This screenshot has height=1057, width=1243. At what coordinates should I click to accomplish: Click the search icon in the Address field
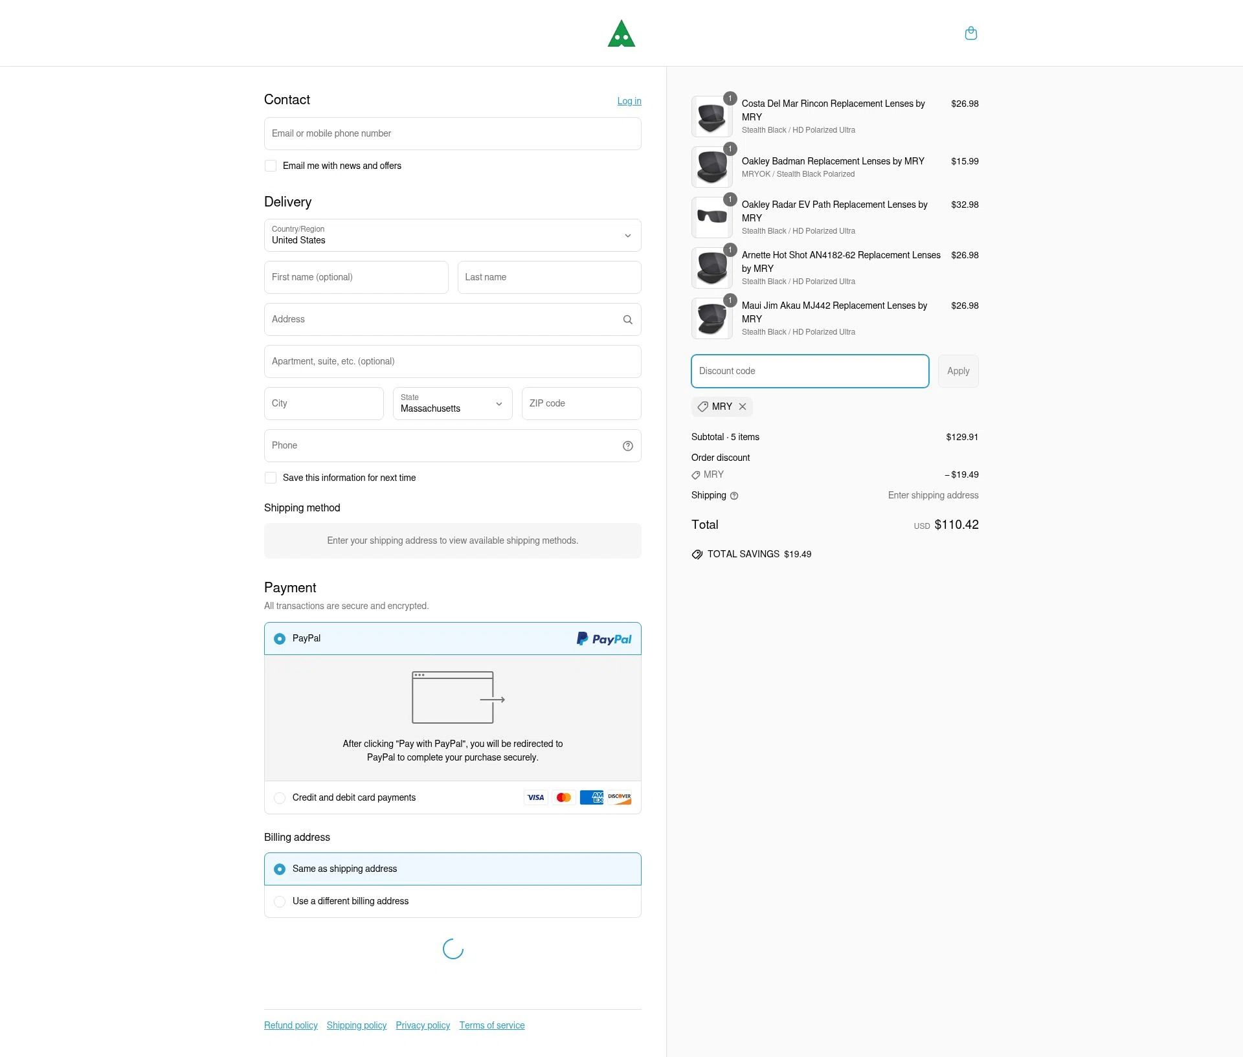tap(627, 319)
